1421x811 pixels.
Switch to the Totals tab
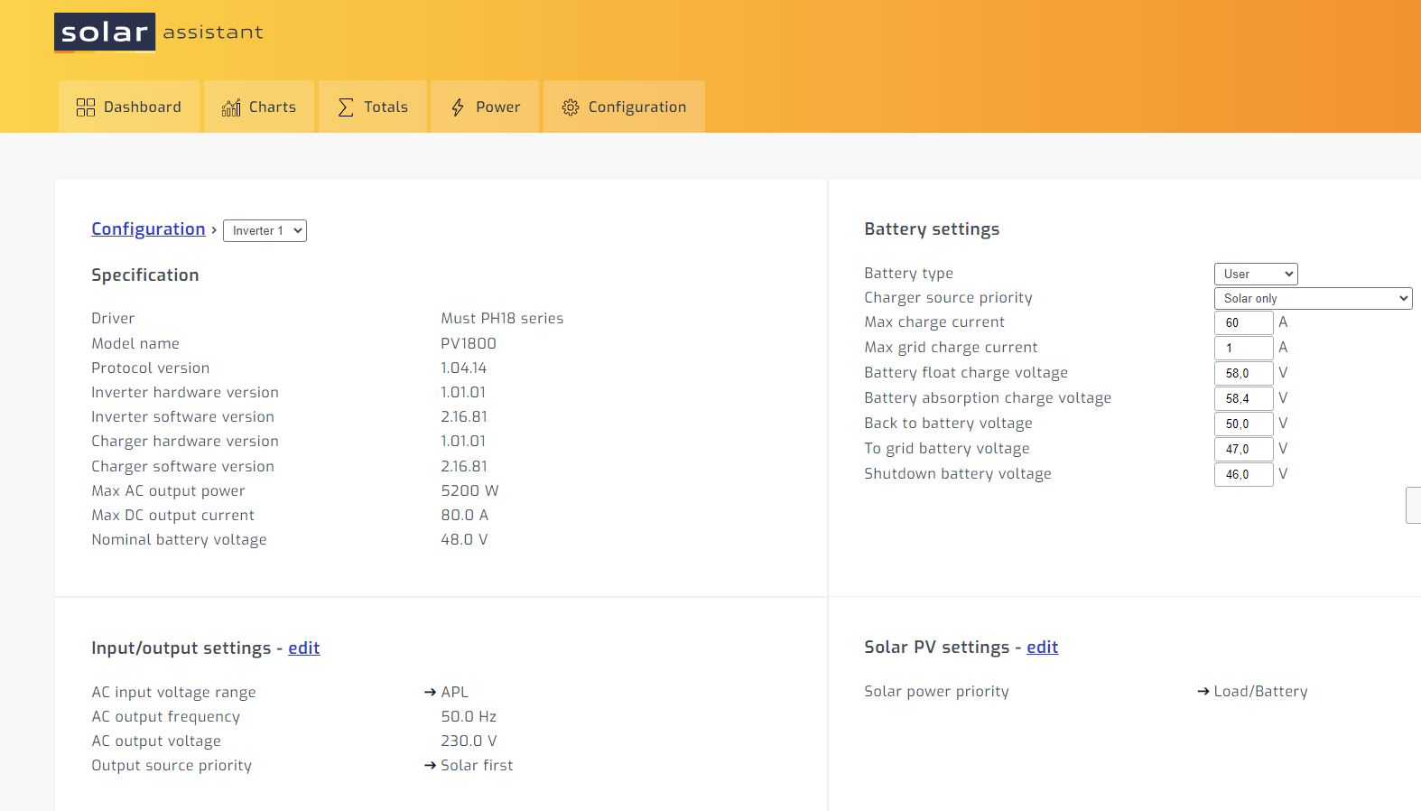373,107
